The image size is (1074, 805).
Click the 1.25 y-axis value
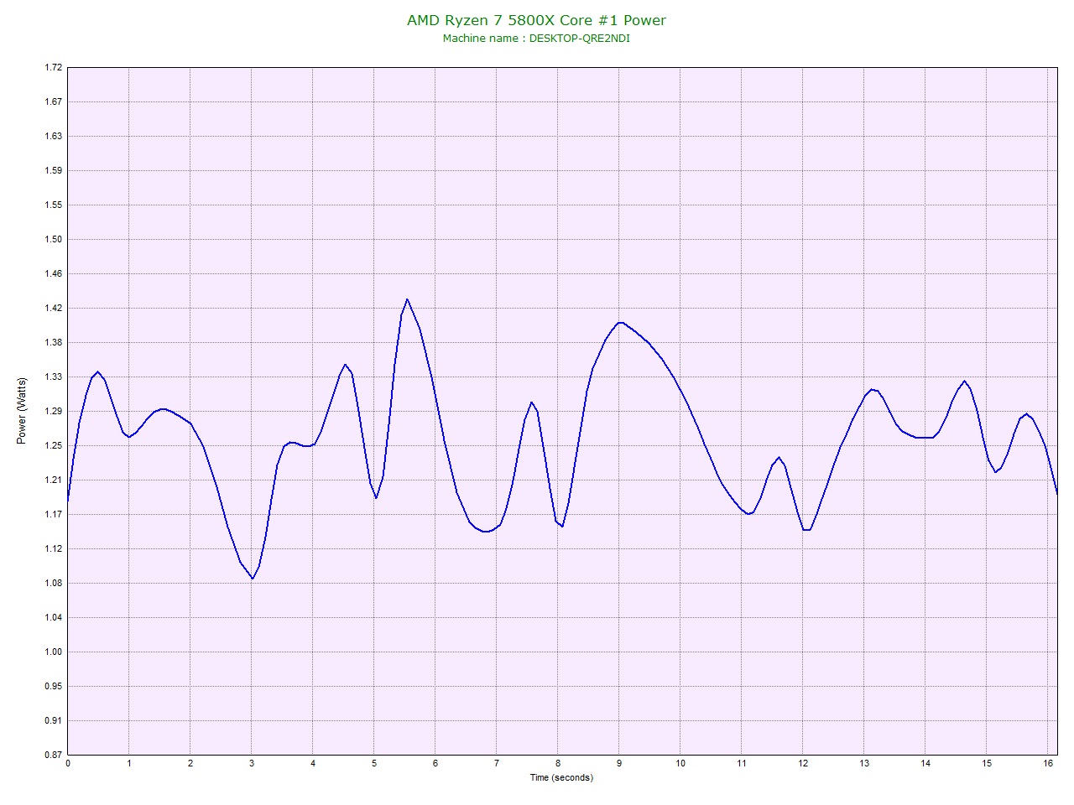53,446
